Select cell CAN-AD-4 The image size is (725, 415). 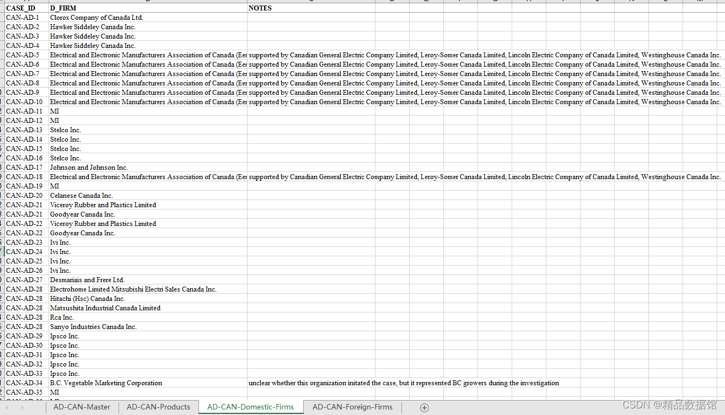tap(27, 46)
